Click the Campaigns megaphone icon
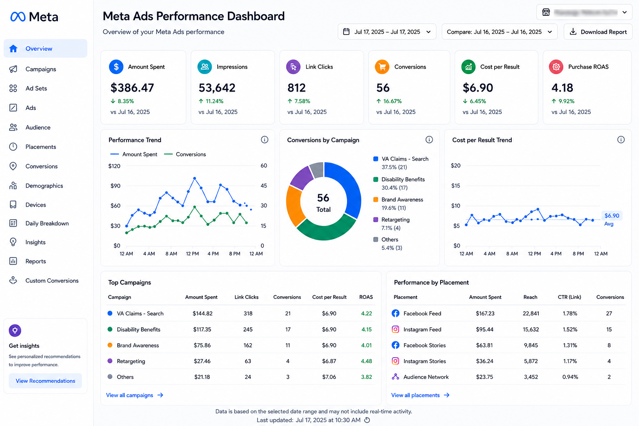Image resolution: width=639 pixels, height=426 pixels. [x=13, y=69]
